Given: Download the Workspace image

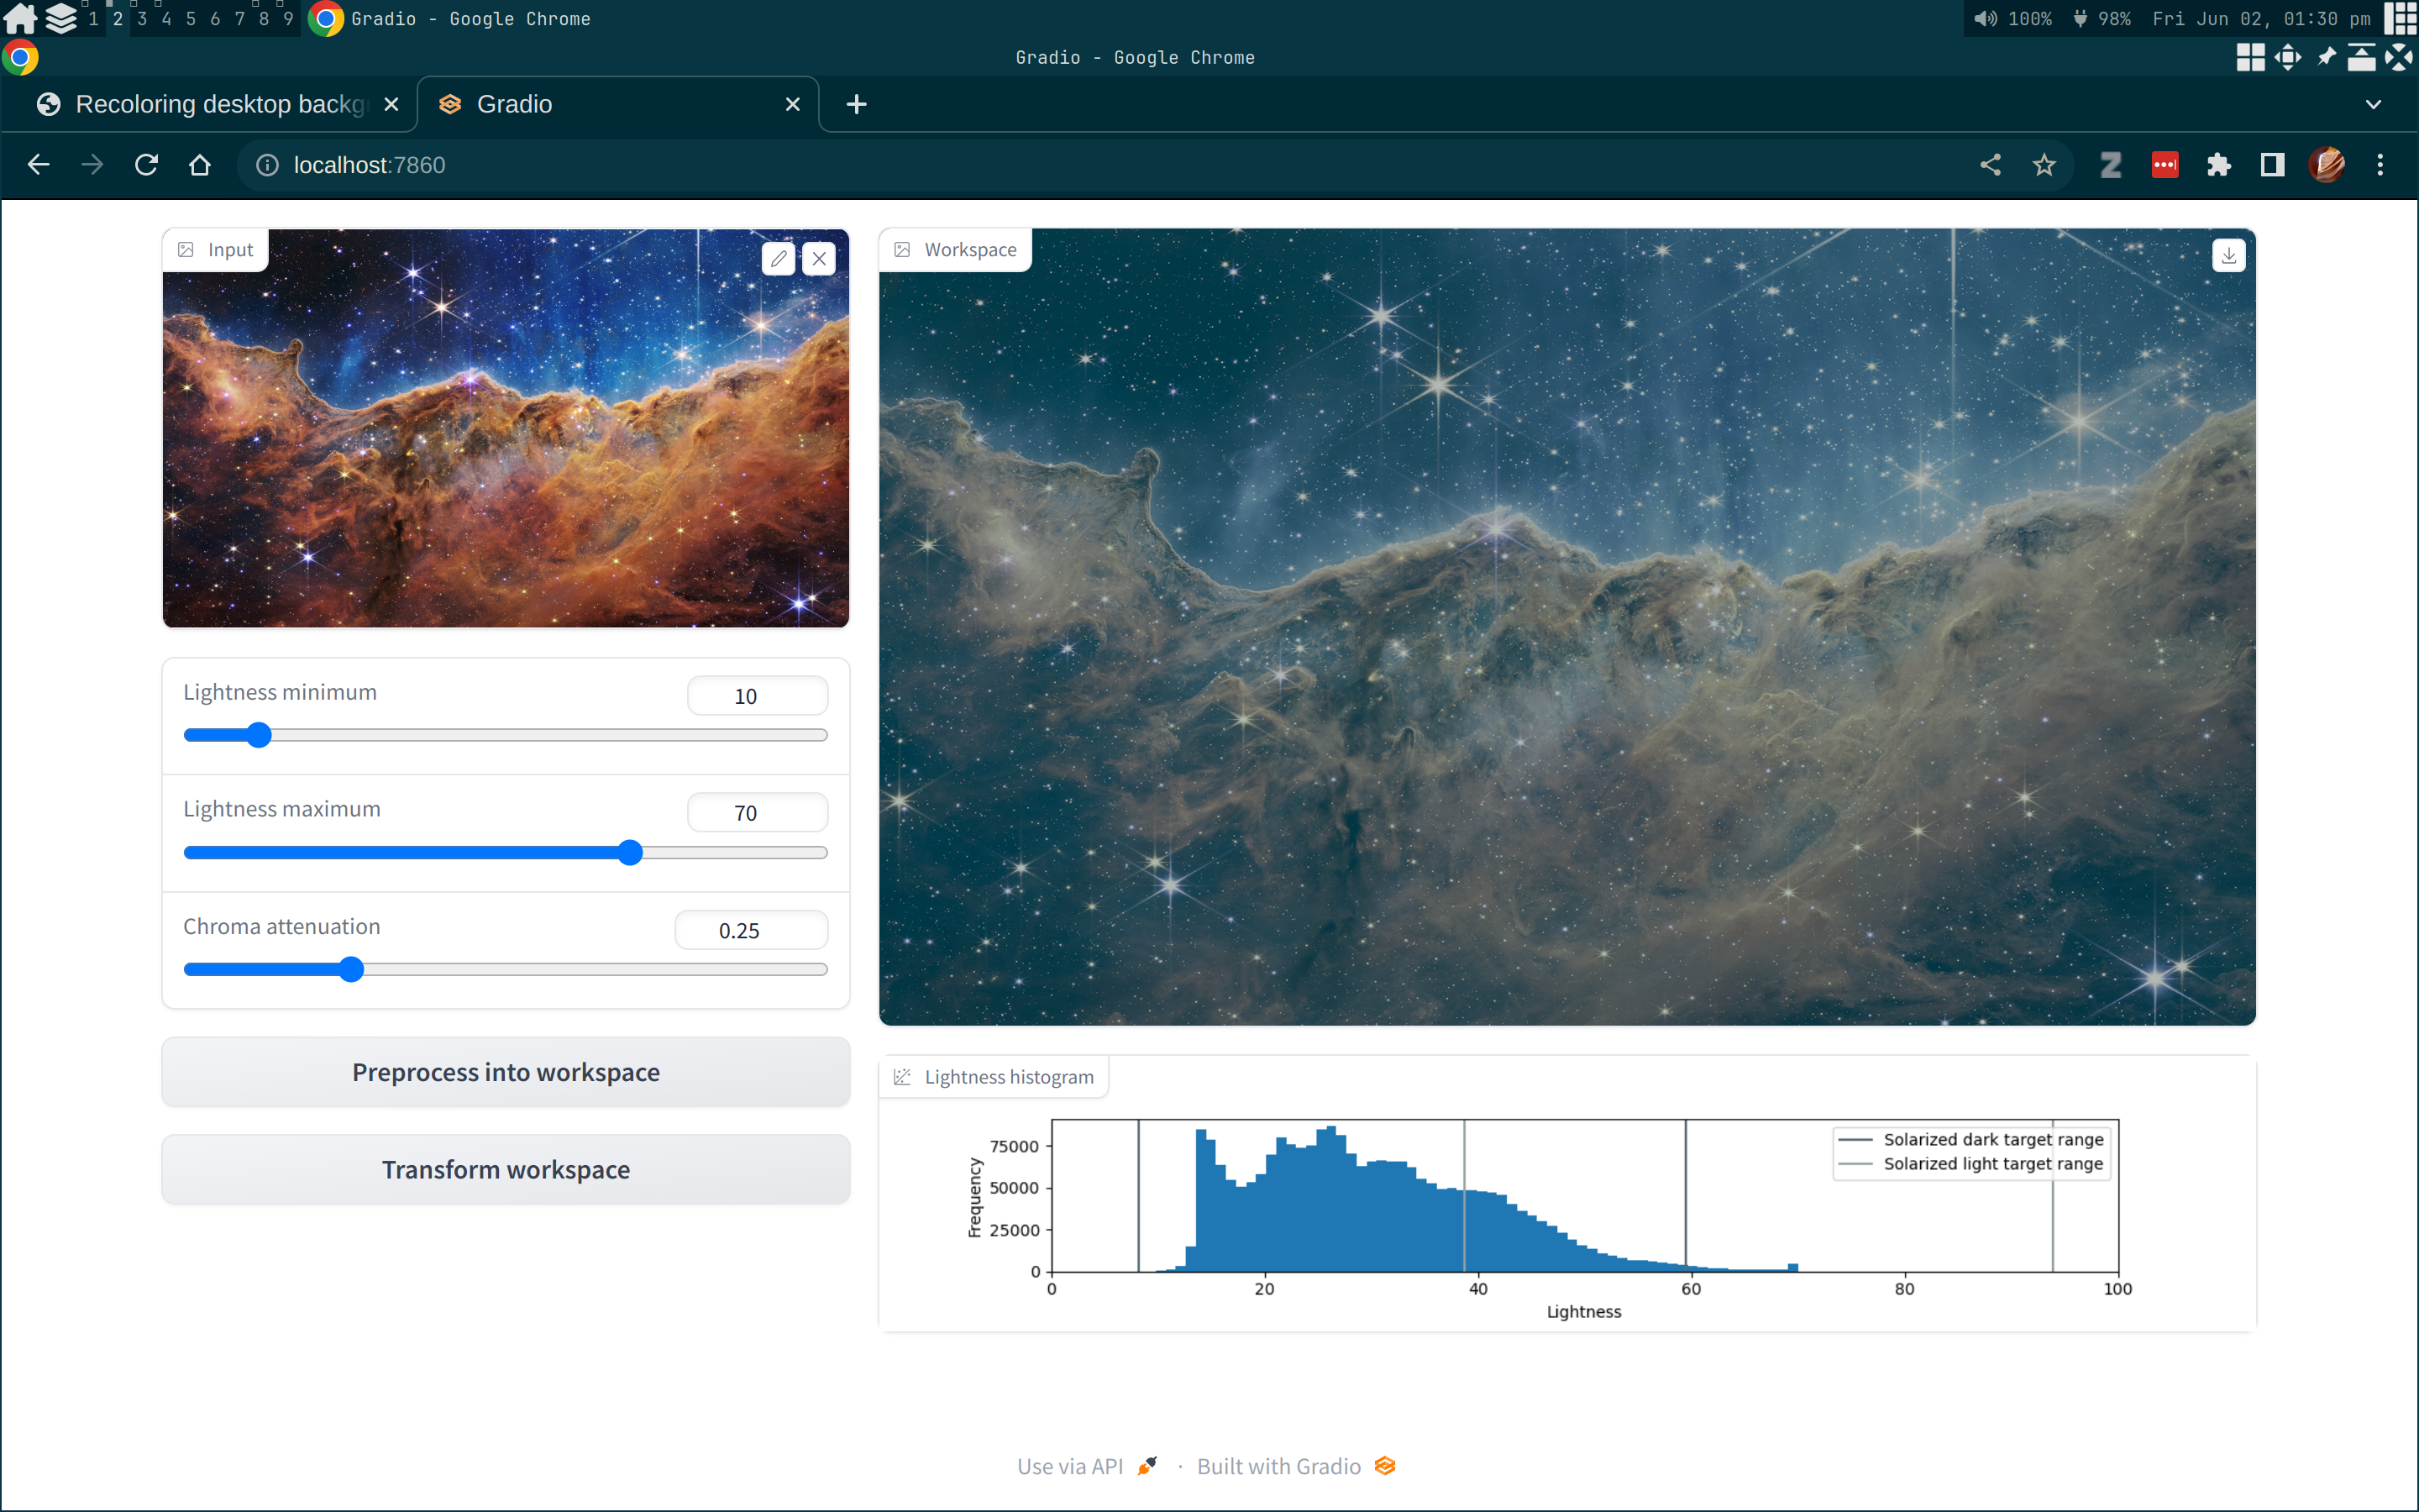Looking at the screenshot, I should [2228, 256].
